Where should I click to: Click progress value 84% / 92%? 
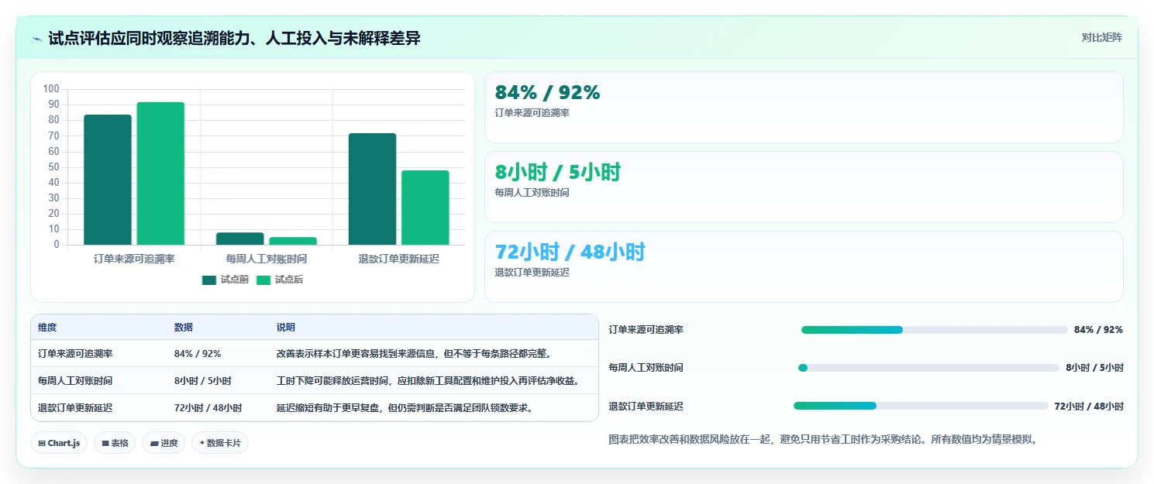point(1098,330)
